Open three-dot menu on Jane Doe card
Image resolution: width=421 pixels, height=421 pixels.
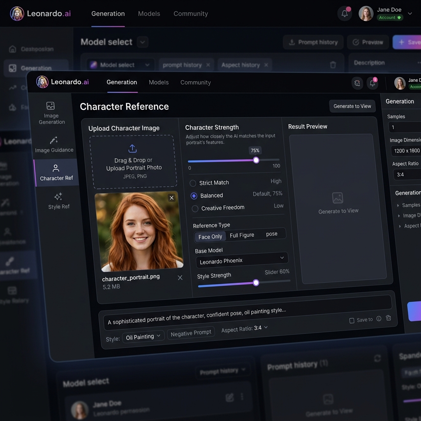click(242, 397)
